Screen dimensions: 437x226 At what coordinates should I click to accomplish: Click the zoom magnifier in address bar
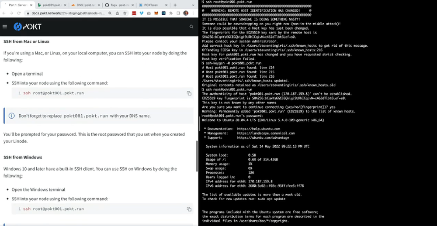click(x=110, y=13)
